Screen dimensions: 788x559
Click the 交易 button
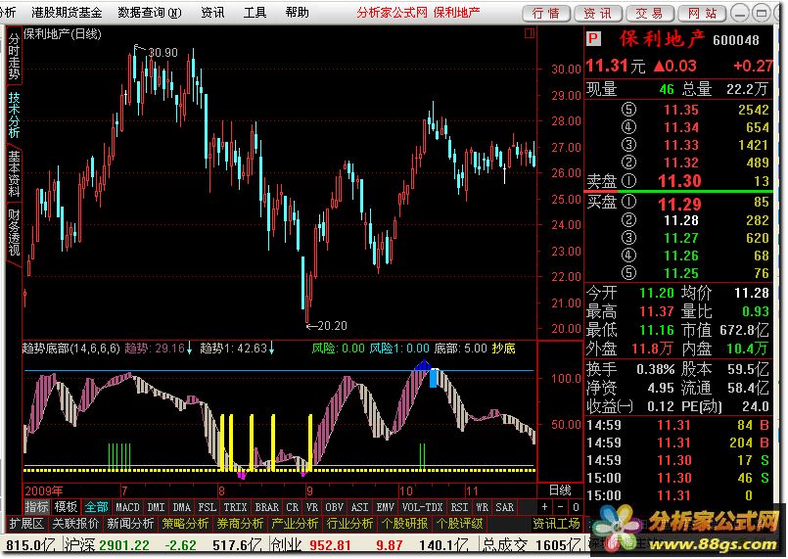click(x=650, y=14)
